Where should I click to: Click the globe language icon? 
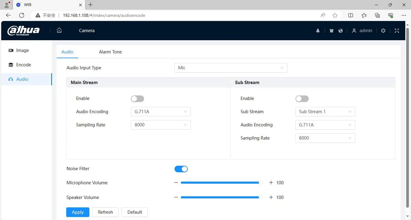(341, 31)
